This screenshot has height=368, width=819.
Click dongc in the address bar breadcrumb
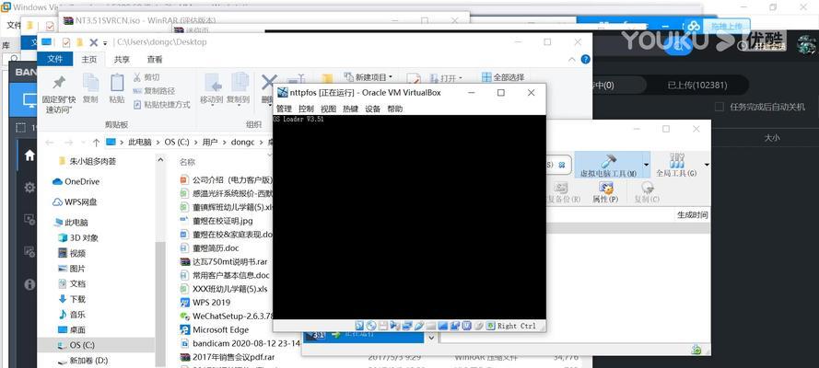[242, 142]
